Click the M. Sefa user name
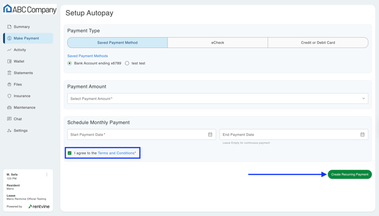Viewport: 379px width, 216px height. click(x=12, y=174)
